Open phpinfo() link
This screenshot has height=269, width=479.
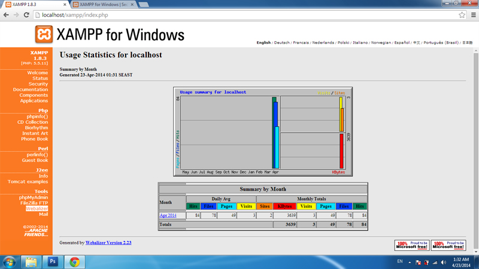[x=37, y=117]
